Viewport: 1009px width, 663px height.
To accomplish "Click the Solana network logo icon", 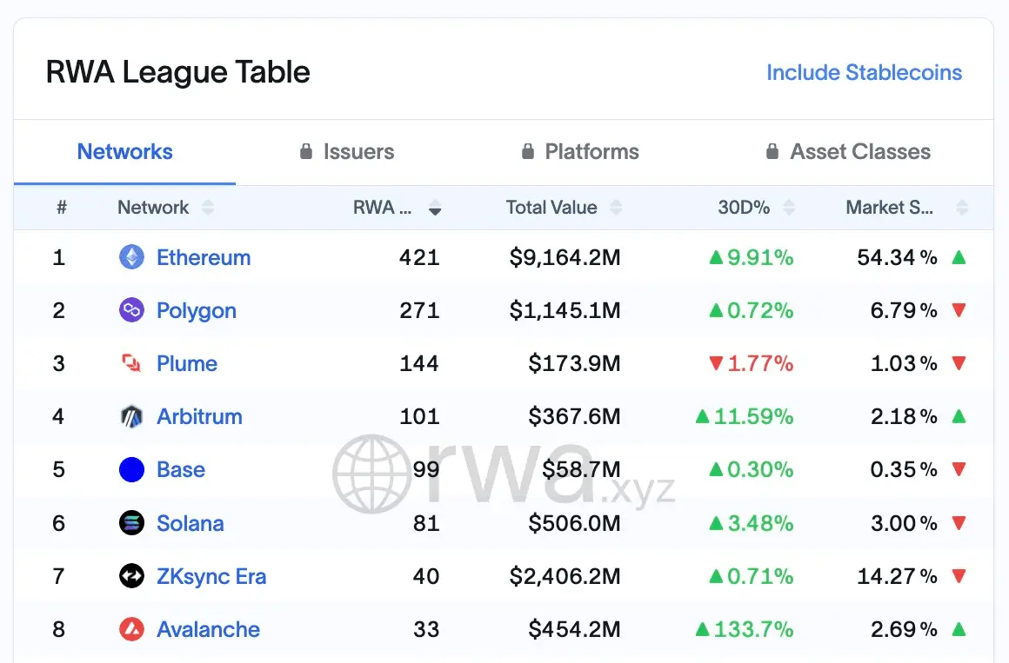I will pyautogui.click(x=132, y=523).
